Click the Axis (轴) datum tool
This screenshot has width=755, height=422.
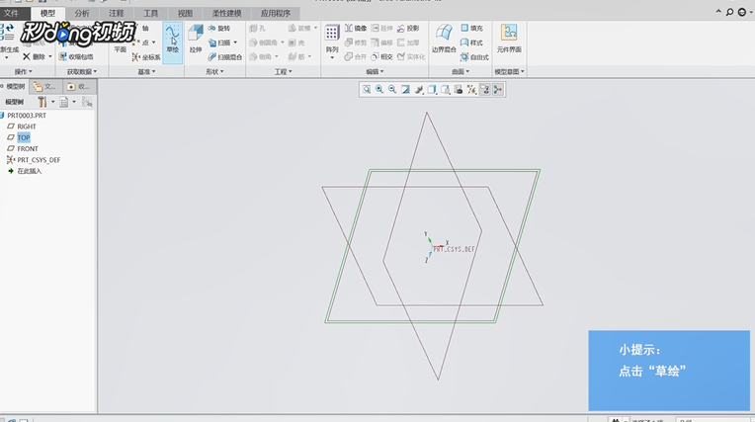tap(145, 29)
